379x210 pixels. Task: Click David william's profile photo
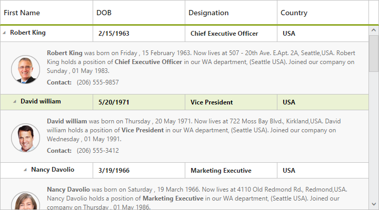[x=25, y=138]
